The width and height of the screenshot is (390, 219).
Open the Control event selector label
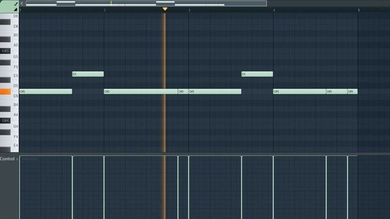[x=7, y=159]
